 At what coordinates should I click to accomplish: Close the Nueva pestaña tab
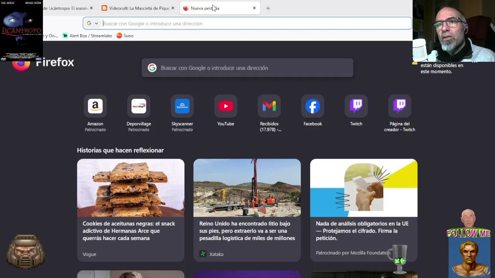tap(254, 8)
